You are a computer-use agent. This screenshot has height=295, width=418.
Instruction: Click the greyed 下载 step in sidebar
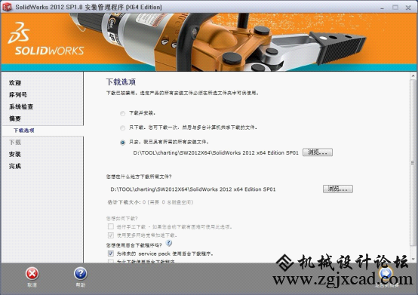[x=15, y=143]
